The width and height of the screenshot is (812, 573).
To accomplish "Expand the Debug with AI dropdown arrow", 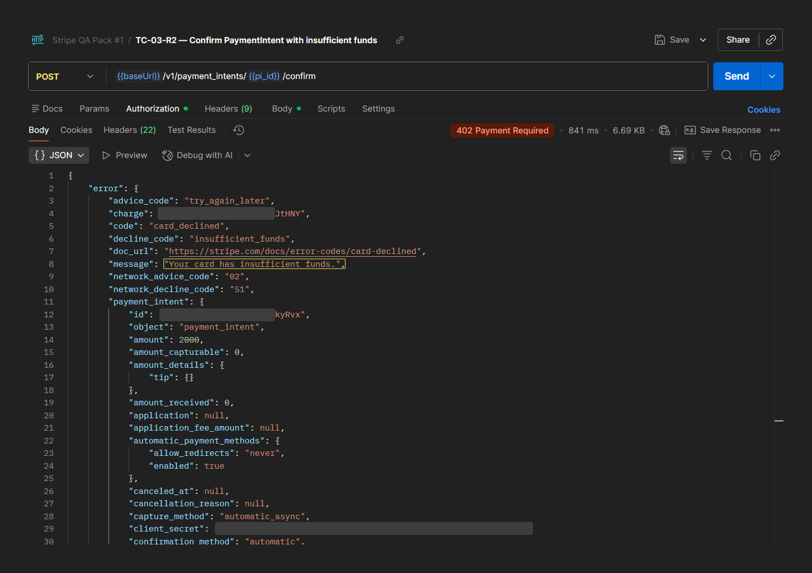I will click(x=247, y=155).
